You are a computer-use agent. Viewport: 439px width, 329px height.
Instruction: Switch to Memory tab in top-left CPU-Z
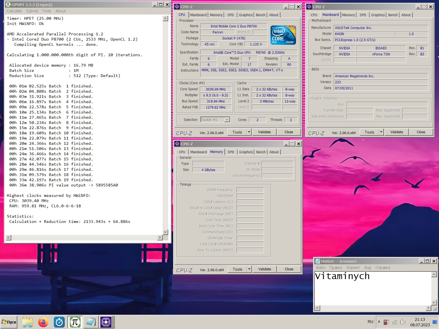coord(216,15)
